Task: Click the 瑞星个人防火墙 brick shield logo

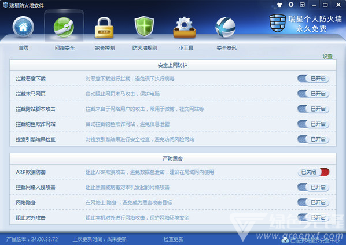Action: [278, 23]
